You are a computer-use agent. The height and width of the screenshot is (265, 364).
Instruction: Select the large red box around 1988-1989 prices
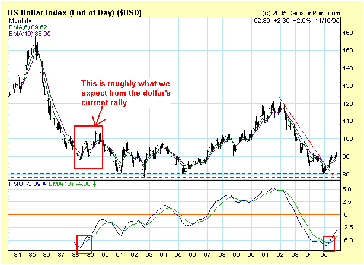tap(88, 146)
